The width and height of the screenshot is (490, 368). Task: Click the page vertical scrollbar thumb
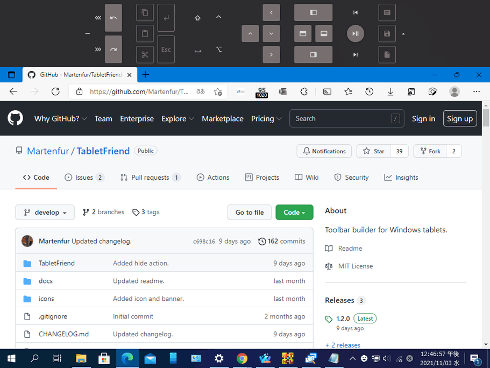(486, 117)
